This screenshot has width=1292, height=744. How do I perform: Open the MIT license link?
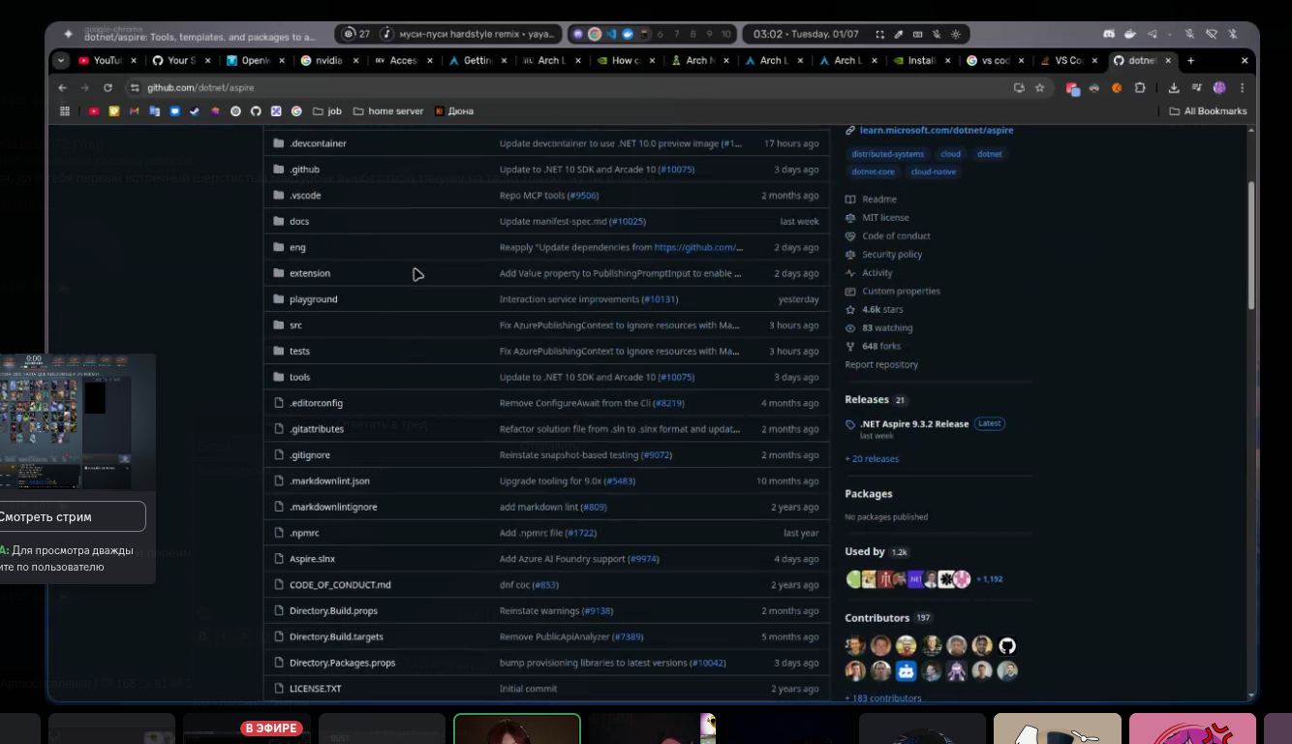[885, 218]
